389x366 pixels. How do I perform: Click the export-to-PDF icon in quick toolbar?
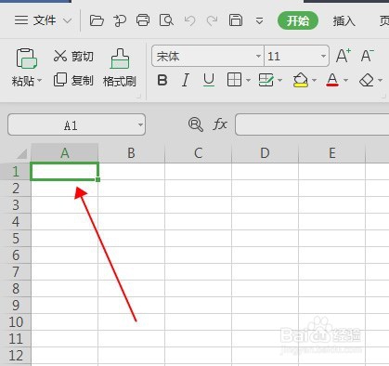(120, 20)
